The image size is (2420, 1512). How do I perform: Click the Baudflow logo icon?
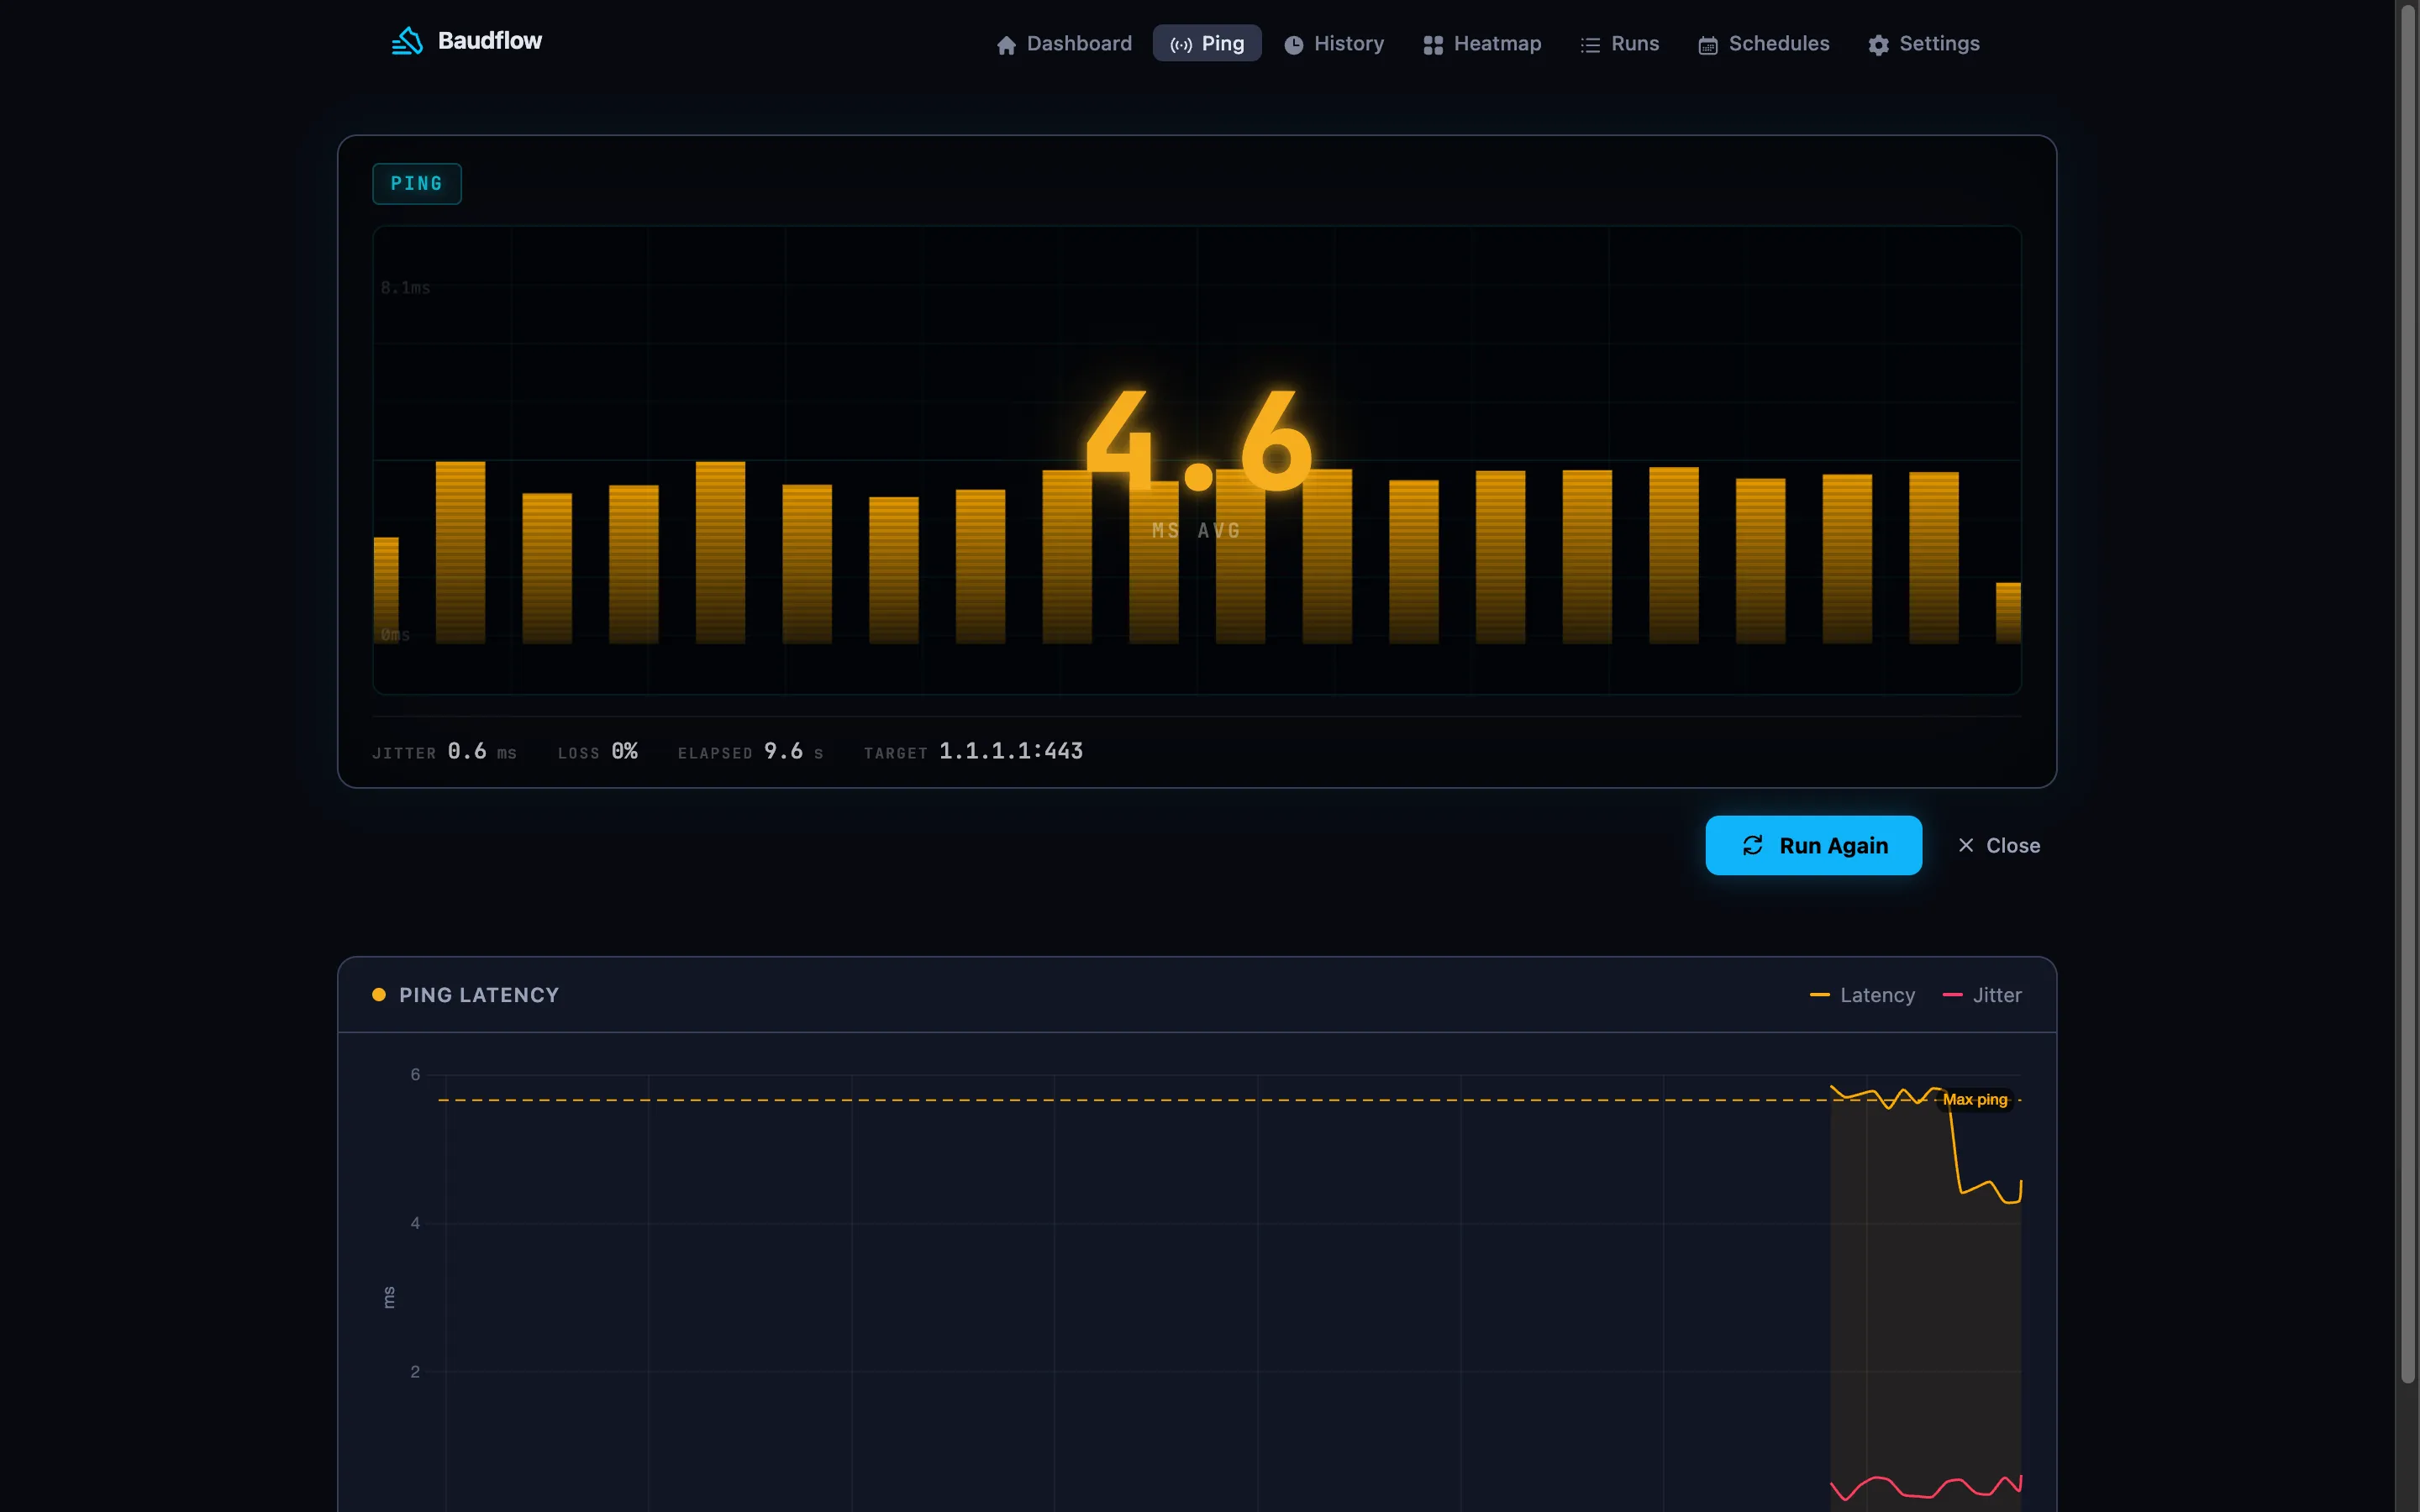point(407,41)
